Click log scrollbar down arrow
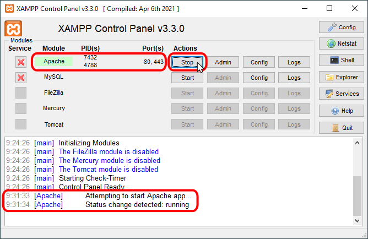 357,221
